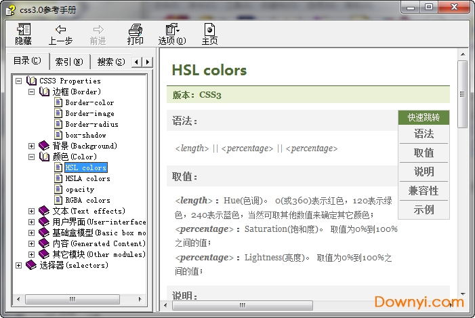475x318 pixels.
Task: Click the content pane vertical scrollbar thumb
Action: point(462,94)
